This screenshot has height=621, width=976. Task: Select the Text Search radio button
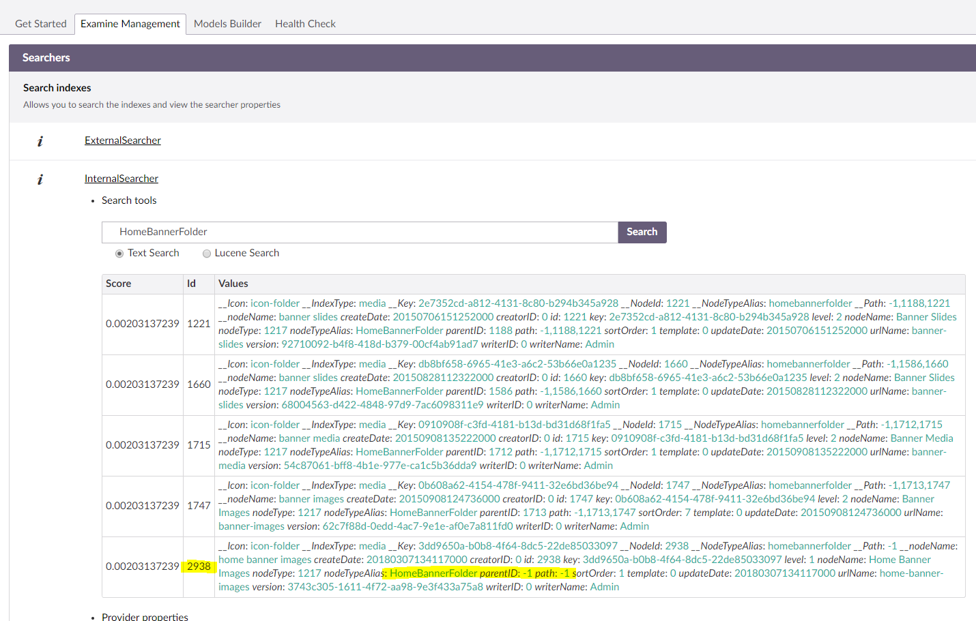(119, 254)
